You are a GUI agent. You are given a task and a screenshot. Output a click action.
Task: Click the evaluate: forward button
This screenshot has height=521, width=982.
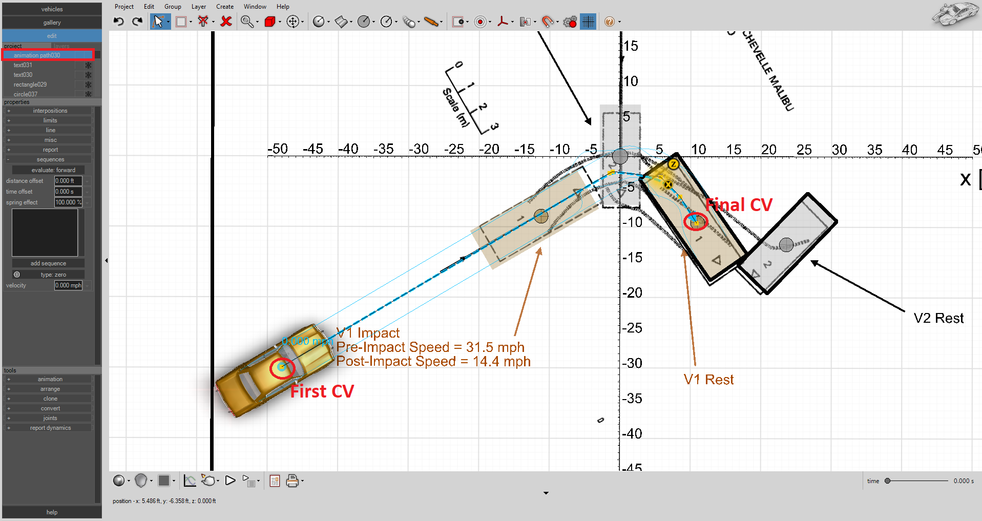(48, 170)
